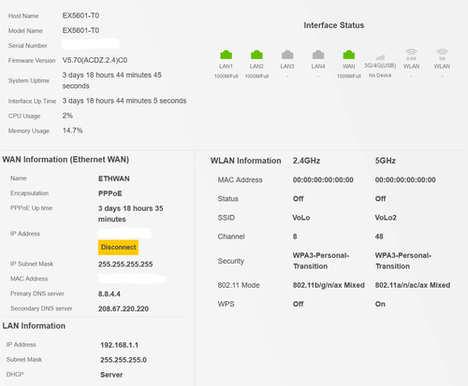Viewport: 468px width, 386px height.
Task: Click the LAN Information heading
Action: [x=34, y=326]
